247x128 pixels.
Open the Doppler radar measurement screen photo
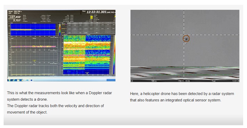click(61, 45)
